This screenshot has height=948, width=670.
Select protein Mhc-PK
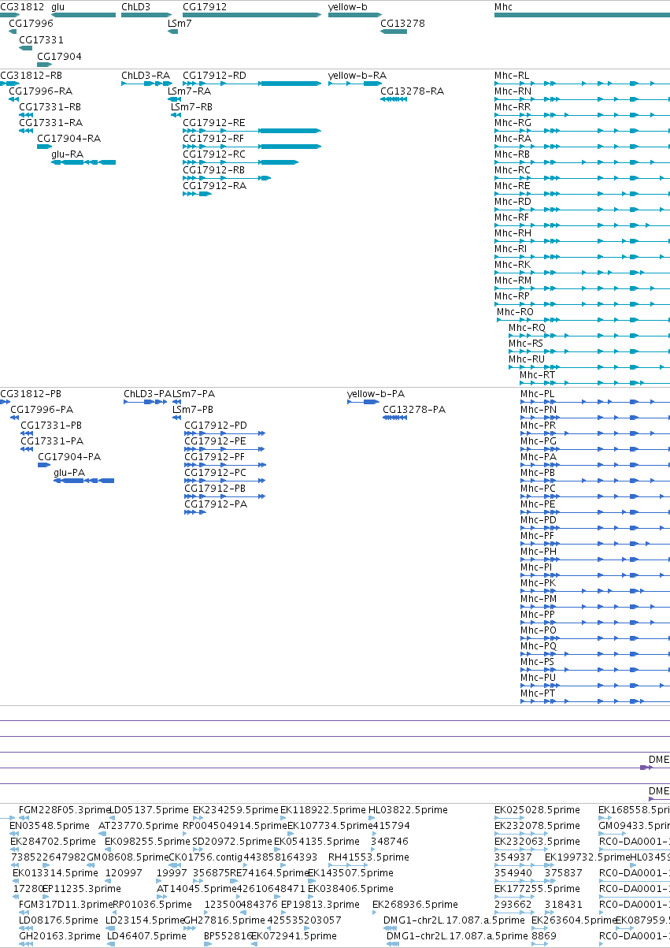pyautogui.click(x=538, y=583)
